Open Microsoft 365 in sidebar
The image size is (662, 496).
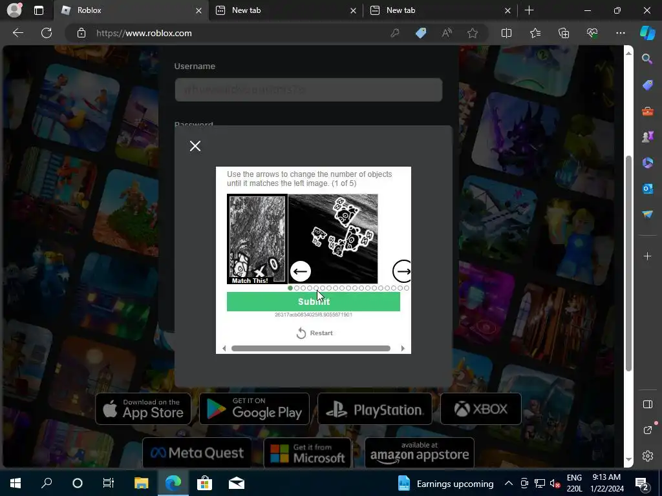tap(647, 163)
